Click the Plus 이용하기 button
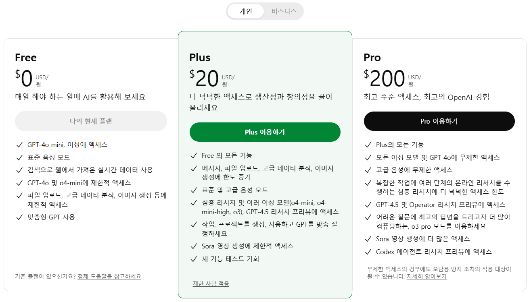 coord(265,132)
